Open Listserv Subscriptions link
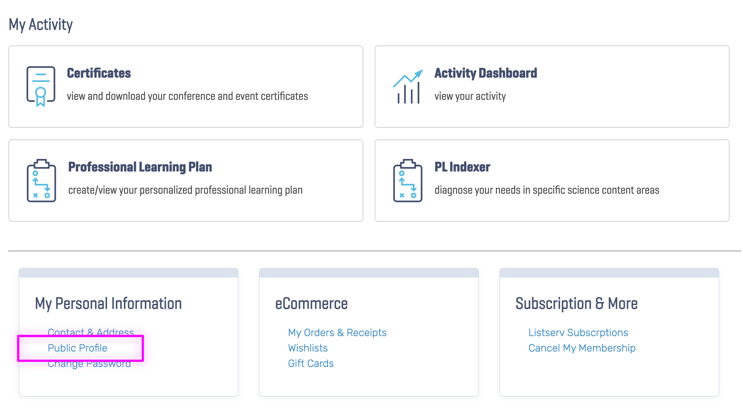The height and width of the screenshot is (418, 743). 578,332
